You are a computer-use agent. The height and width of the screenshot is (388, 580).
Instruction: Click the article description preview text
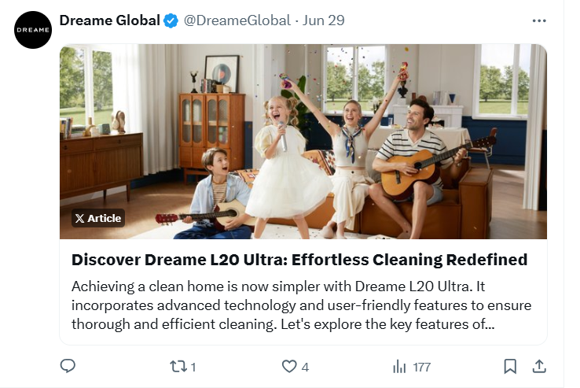301,305
